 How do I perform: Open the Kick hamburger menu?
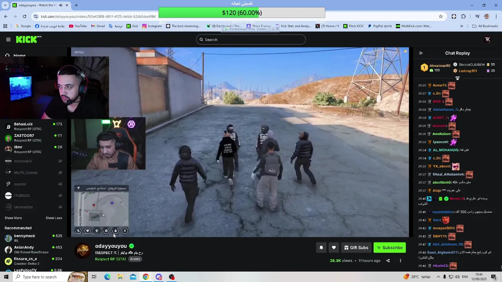(x=8, y=40)
